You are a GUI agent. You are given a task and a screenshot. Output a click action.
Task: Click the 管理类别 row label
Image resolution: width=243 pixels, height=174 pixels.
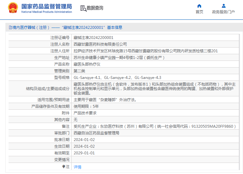62,71
